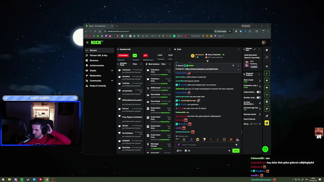Click the Turkish language tag

click(x=254, y=67)
